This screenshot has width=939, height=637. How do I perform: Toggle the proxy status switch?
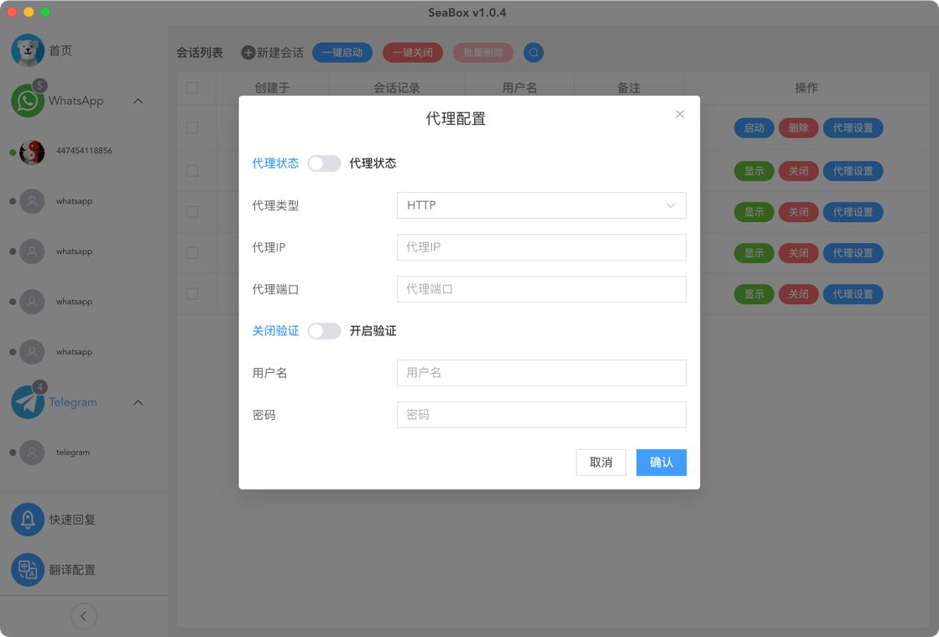324,163
